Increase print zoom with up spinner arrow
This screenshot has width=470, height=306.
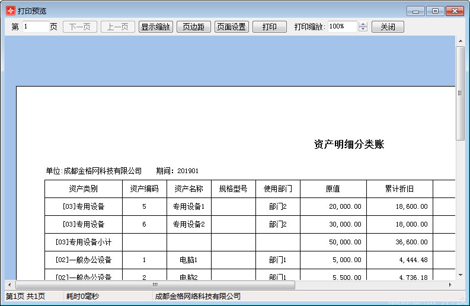point(363,24)
